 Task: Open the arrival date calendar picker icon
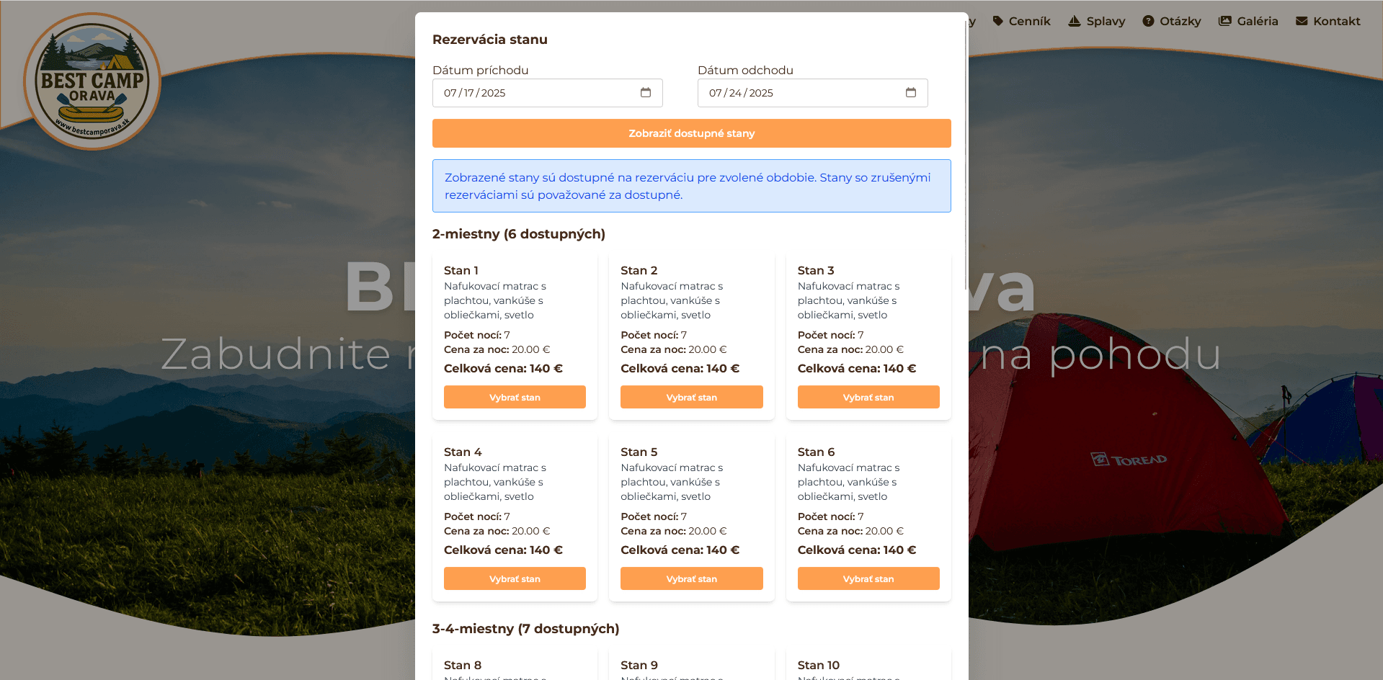[x=645, y=93]
